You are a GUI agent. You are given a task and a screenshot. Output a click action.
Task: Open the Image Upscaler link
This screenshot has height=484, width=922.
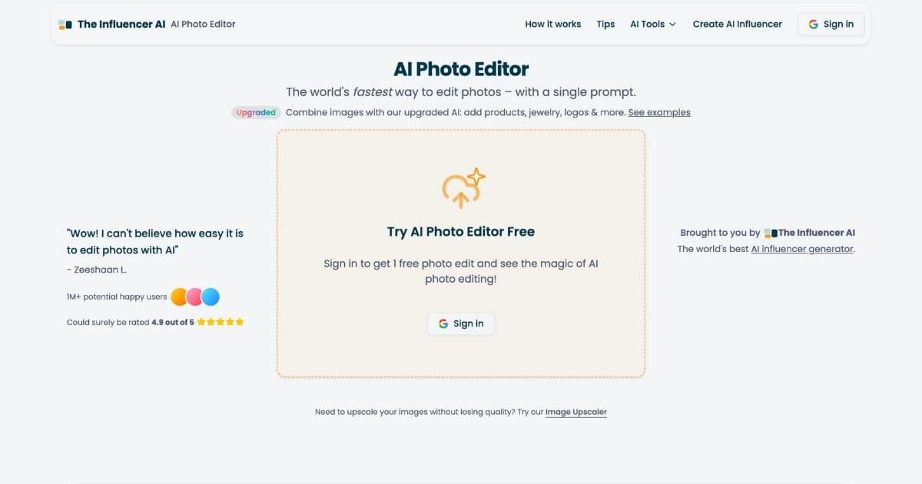pos(575,412)
